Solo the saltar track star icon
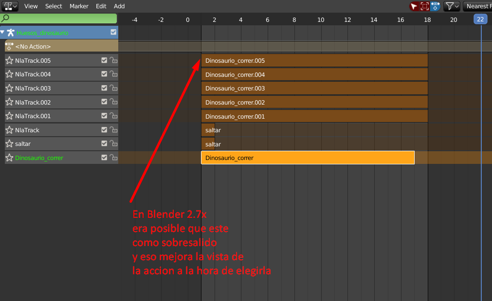This screenshot has height=301, width=492. coord(9,144)
